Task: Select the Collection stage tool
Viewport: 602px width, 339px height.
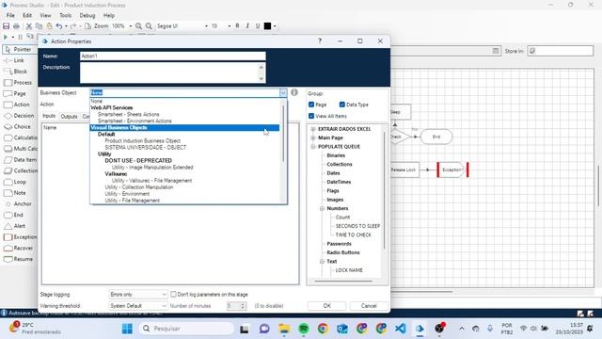Action: point(21,170)
